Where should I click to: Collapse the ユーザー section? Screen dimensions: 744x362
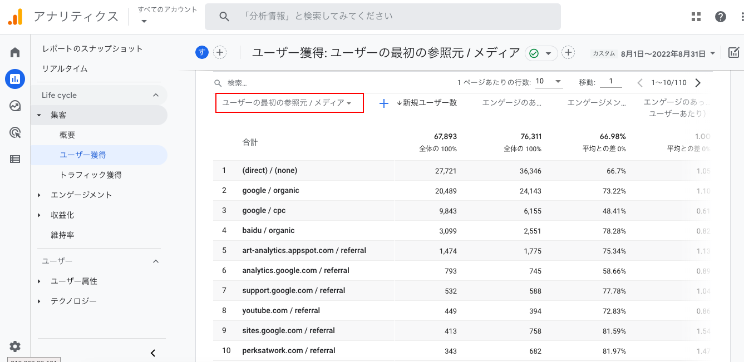[155, 261]
